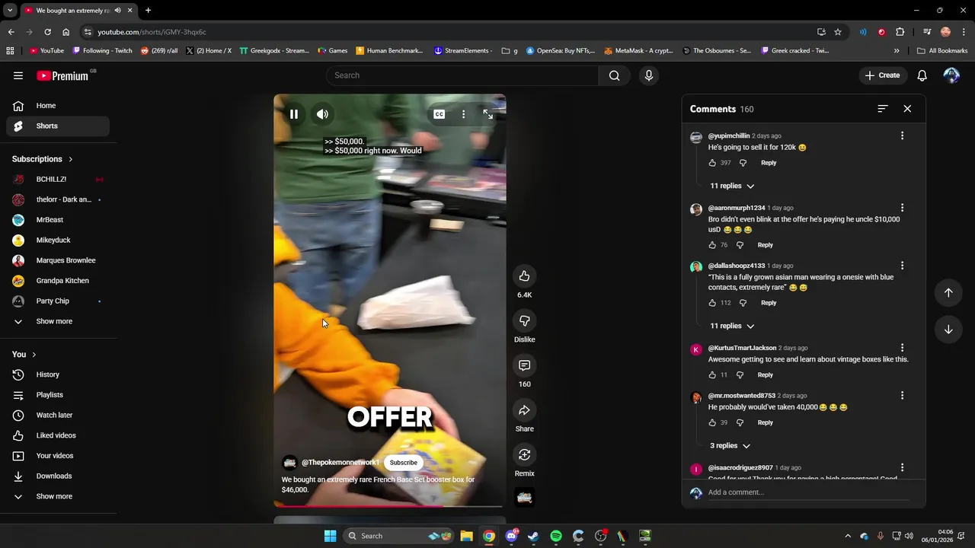Open the All Bookmarks folder
This screenshot has width=975, height=548.
pos(943,51)
